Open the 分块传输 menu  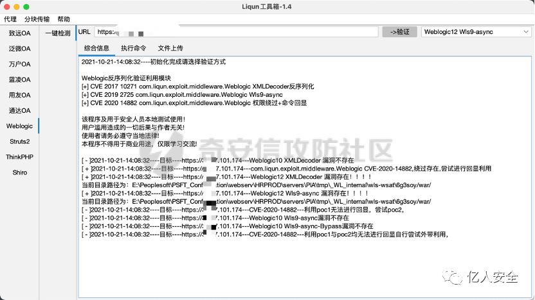[37, 19]
